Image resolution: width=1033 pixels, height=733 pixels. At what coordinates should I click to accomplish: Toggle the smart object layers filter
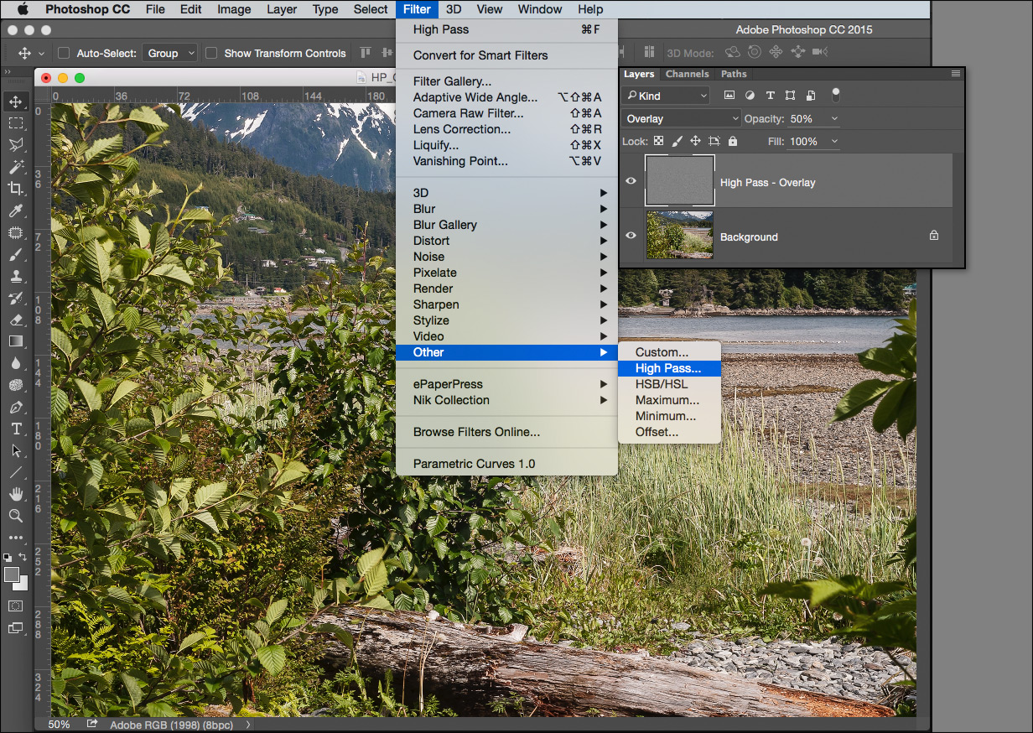pyautogui.click(x=811, y=96)
